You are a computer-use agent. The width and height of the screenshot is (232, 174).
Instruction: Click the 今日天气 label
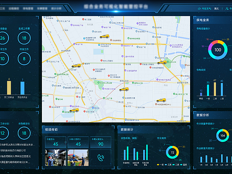tap(207, 9)
